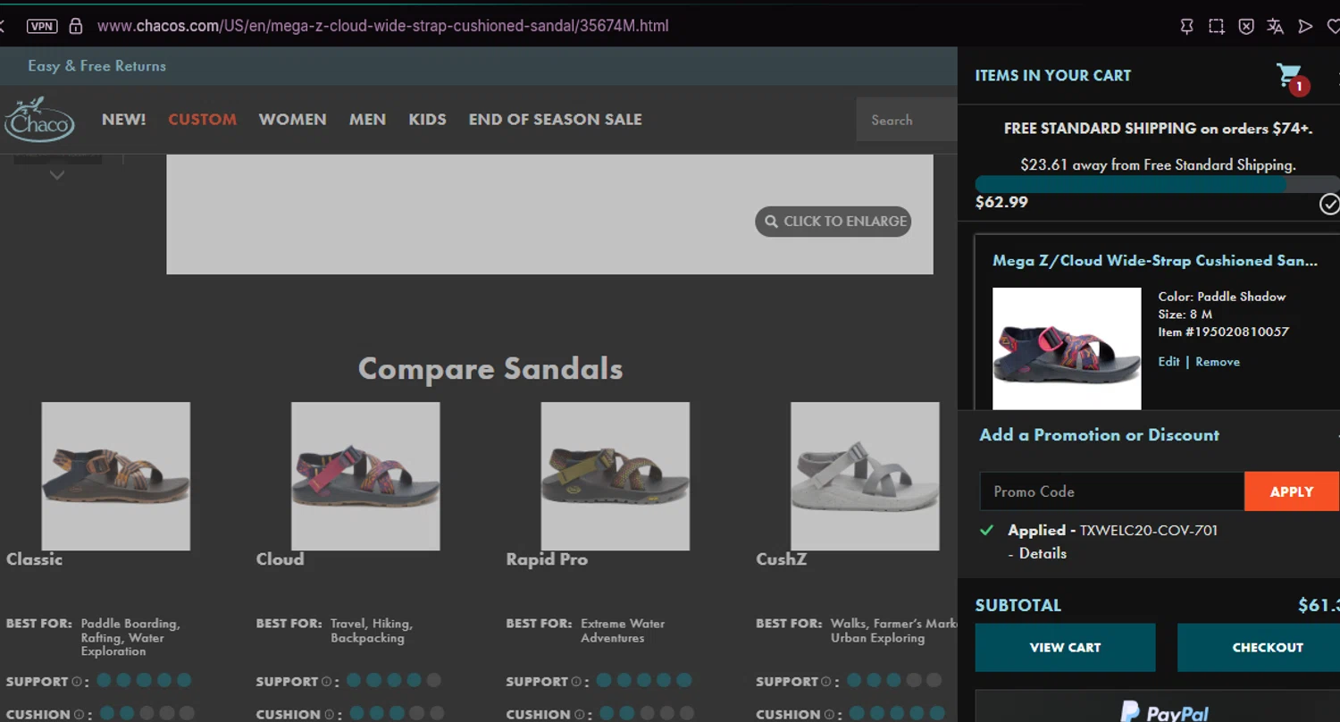Click the Size: 8 M text
Viewport: 1340px width, 722px height.
click(1185, 315)
